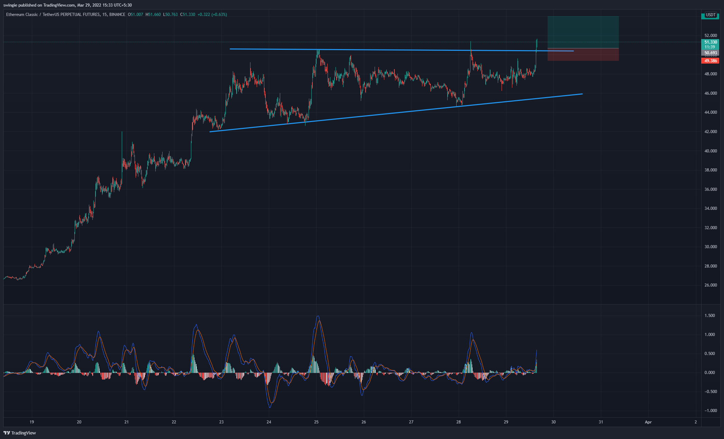Select the upper horizontal blue resistance trendline

pyautogui.click(x=401, y=50)
